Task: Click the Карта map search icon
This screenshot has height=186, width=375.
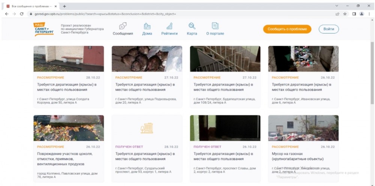Action: coord(192,26)
